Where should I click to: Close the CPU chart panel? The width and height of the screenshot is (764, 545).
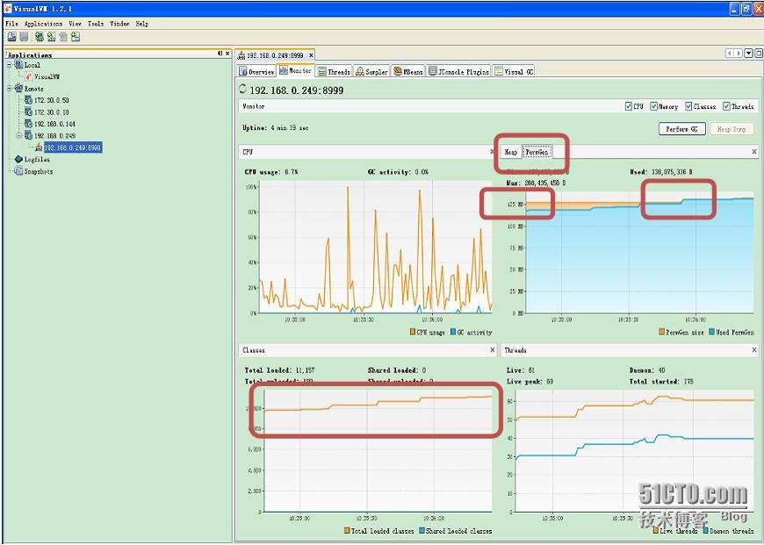click(x=492, y=152)
